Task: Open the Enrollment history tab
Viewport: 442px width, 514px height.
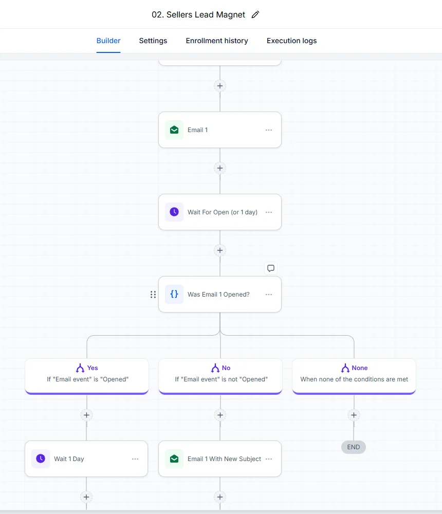Action: tap(217, 41)
